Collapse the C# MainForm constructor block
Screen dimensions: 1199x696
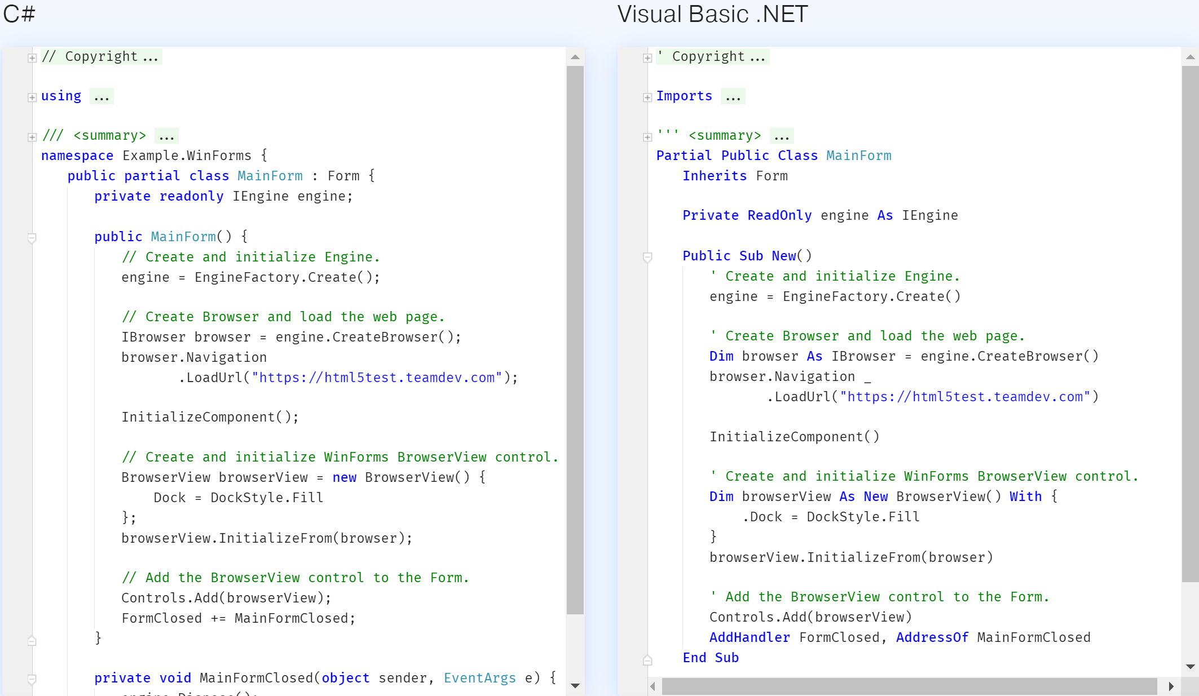(x=32, y=238)
